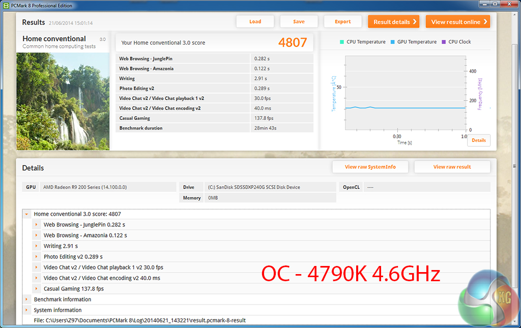
Task: Open View raw result
Action: (x=452, y=167)
